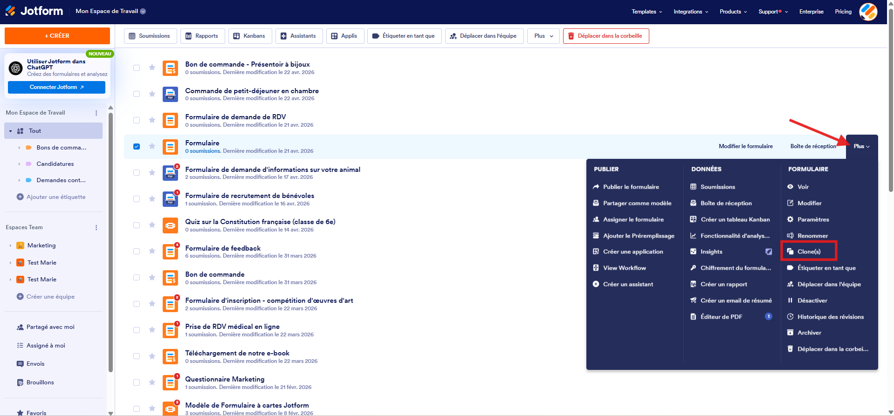Select Créer un tableau Kanban option

[x=730, y=219]
